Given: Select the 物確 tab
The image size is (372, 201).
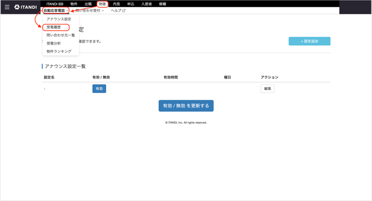Looking at the screenshot, I should (103, 4).
